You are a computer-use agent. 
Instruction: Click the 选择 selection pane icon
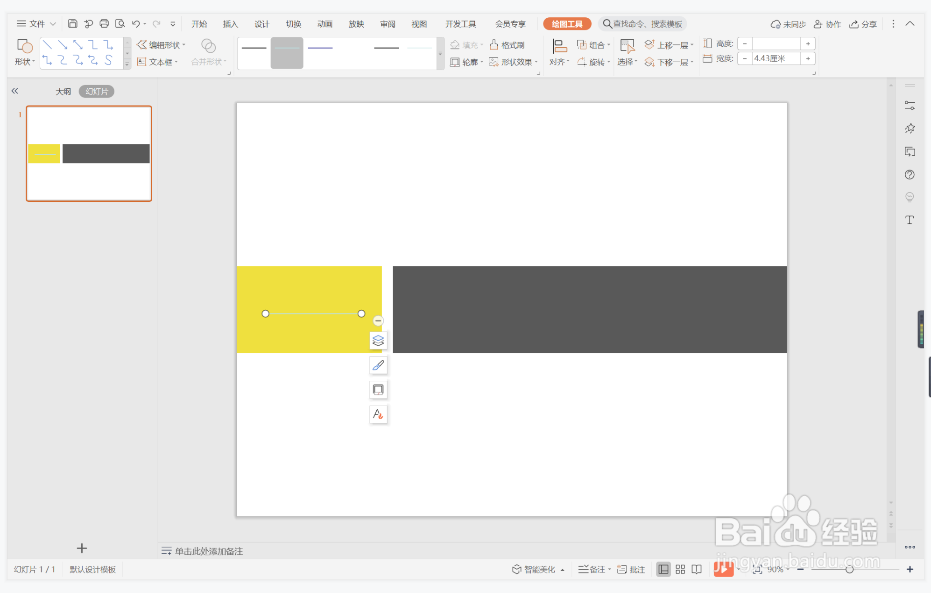(x=627, y=46)
